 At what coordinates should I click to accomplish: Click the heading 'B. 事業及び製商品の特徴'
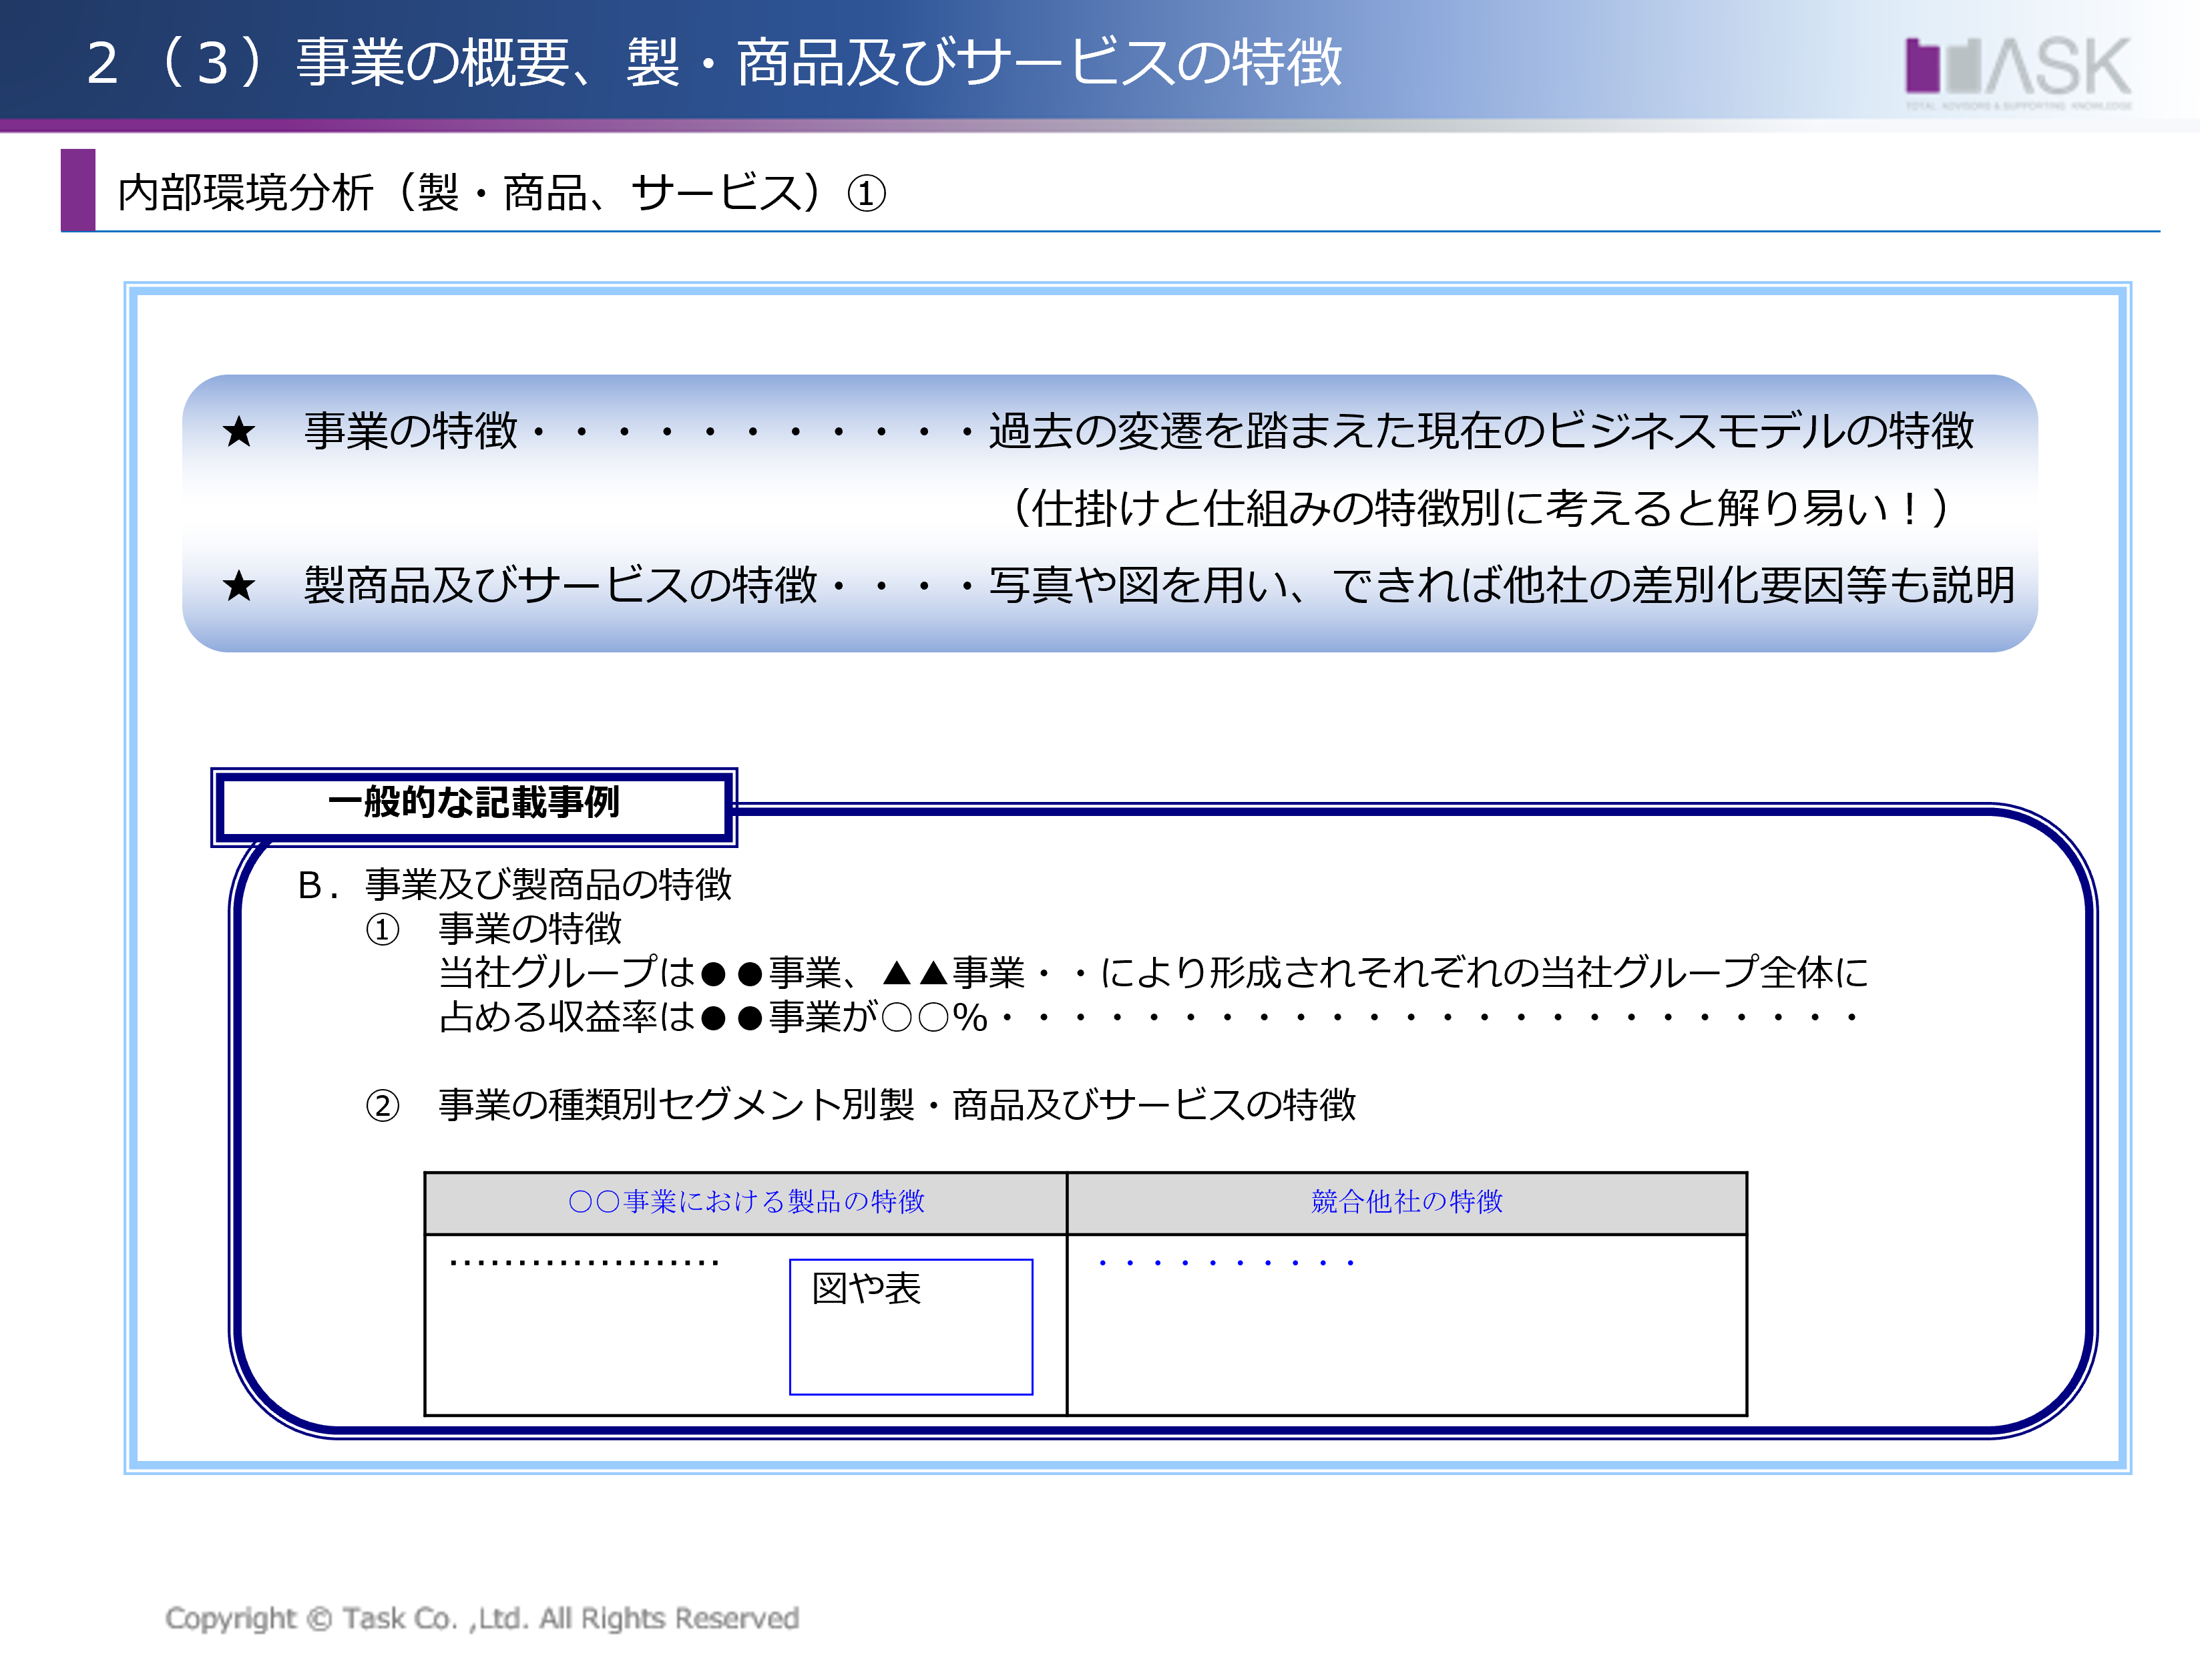(x=515, y=885)
